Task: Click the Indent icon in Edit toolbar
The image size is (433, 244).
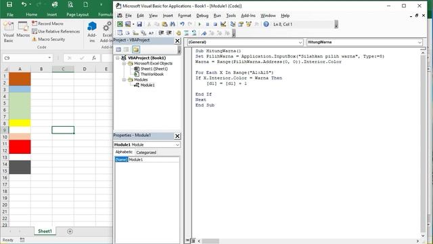Action: pyautogui.click(x=161, y=33)
